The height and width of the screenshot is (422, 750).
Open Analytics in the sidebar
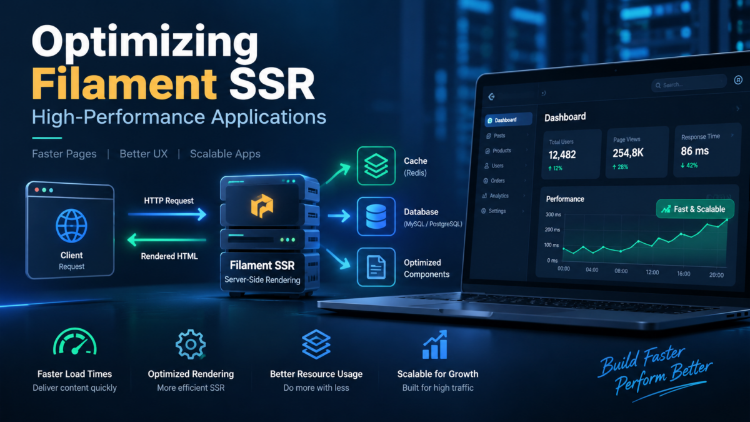click(x=504, y=196)
